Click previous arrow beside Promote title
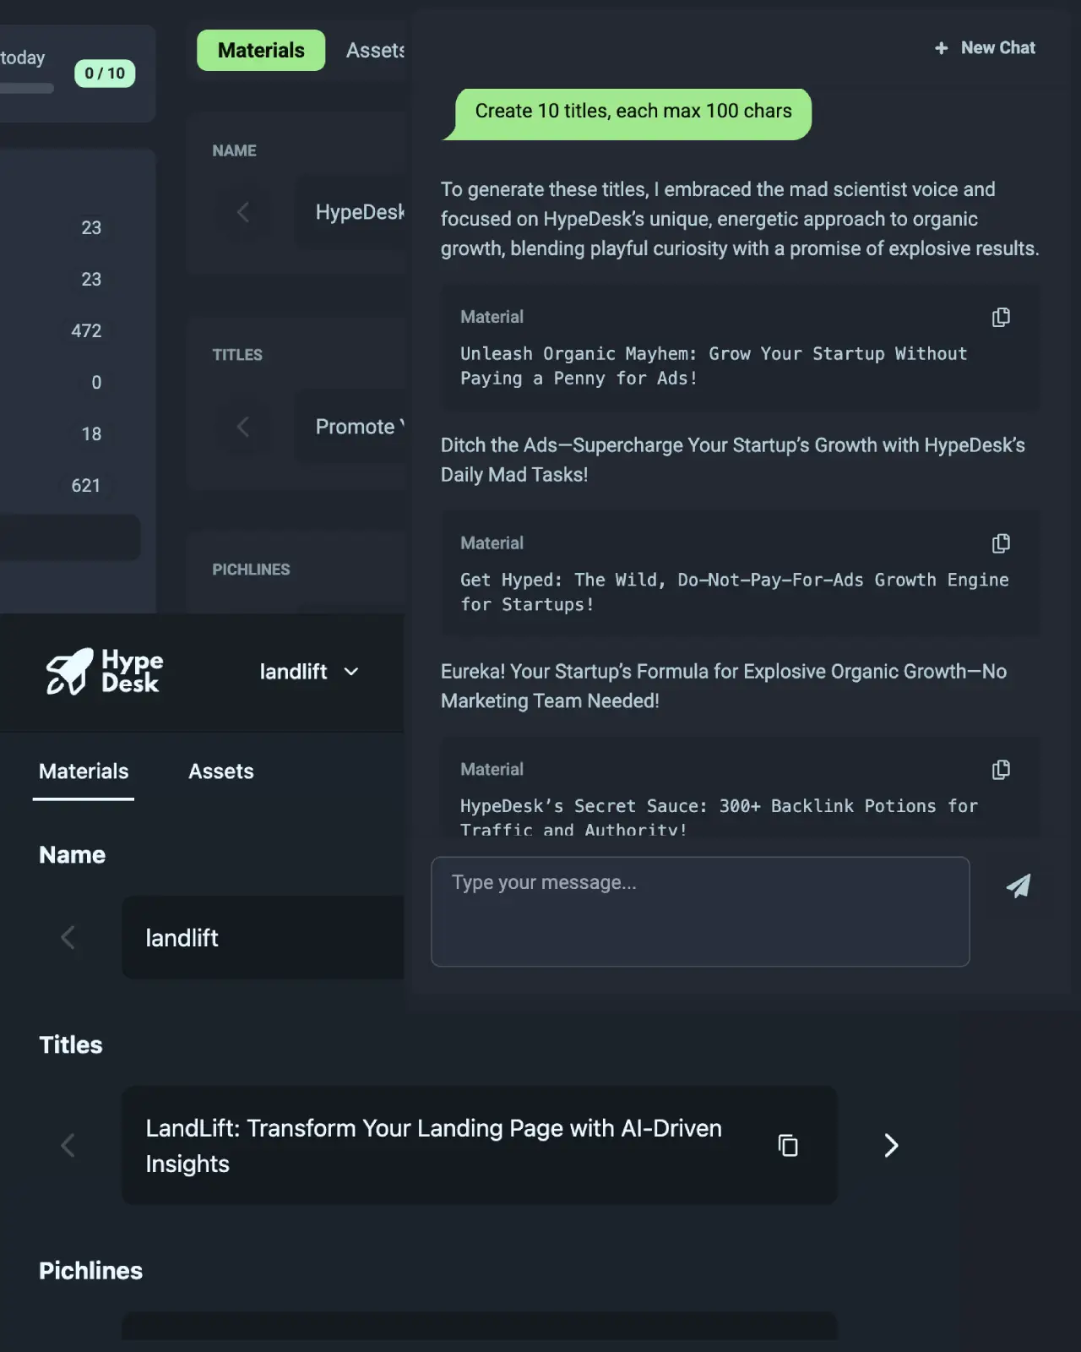This screenshot has width=1081, height=1352. [x=243, y=427]
